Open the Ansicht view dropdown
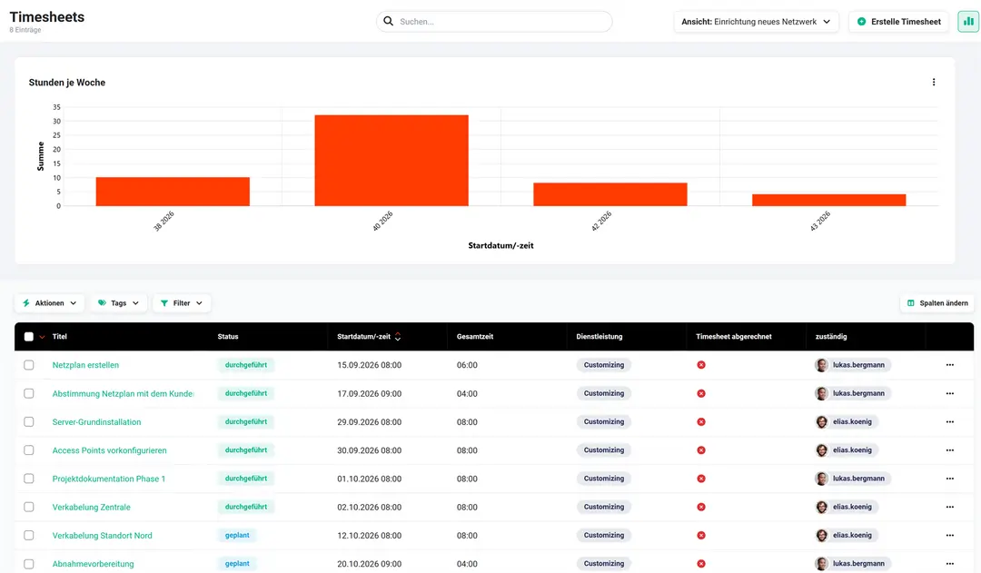The width and height of the screenshot is (981, 573). (x=756, y=21)
